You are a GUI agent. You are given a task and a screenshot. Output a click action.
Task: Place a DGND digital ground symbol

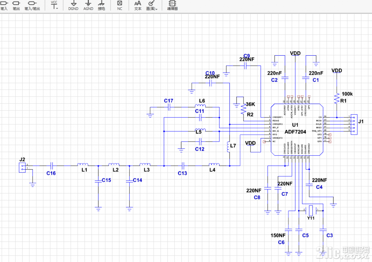[x=73, y=5]
